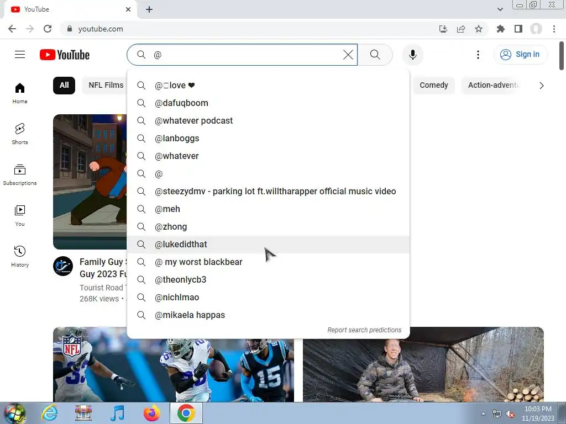Image resolution: width=566 pixels, height=424 pixels.
Task: Choose the '@meh' suggestion
Action: point(268,209)
